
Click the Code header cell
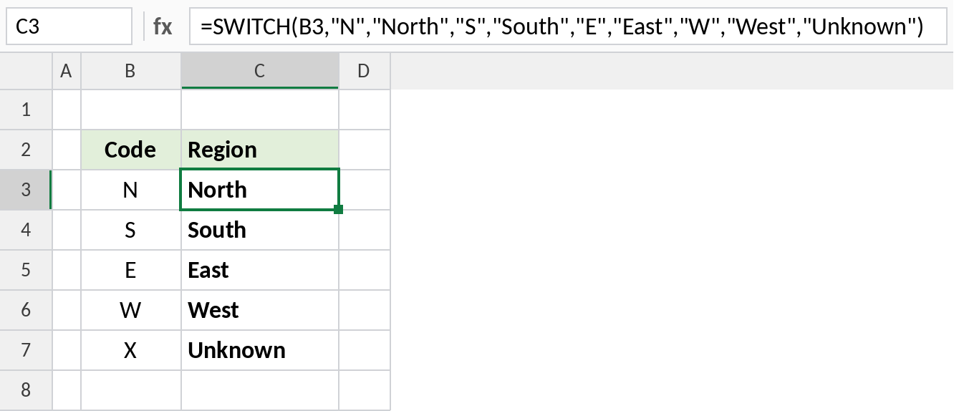coord(130,150)
